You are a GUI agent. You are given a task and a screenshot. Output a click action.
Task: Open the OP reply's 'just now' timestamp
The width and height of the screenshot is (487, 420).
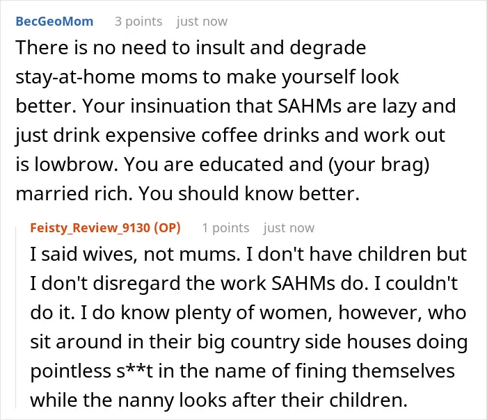(x=289, y=228)
